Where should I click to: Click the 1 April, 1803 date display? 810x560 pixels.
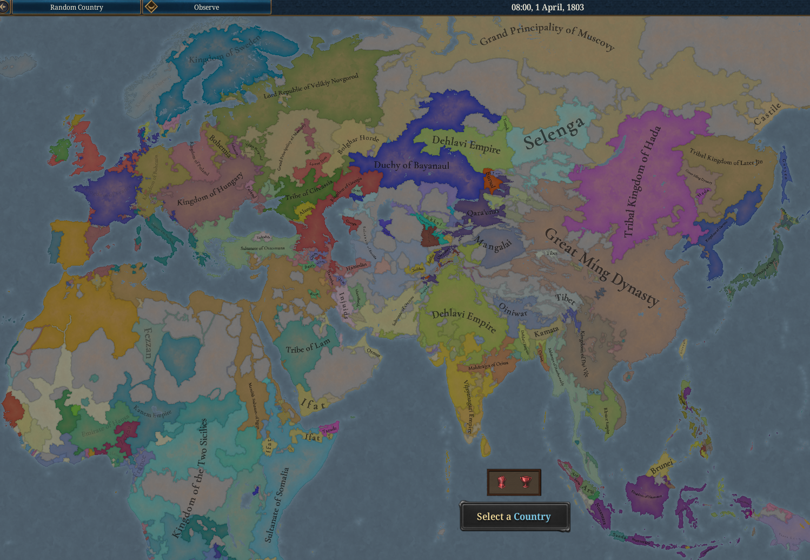[547, 7]
